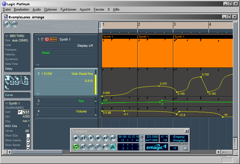Click the 0.705 automation node
This screenshot has height=164, width=240.
(201, 77)
